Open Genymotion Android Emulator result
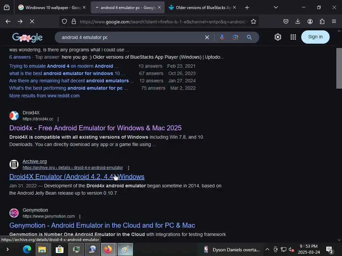Screen dimensions: 342x256 [102, 226]
